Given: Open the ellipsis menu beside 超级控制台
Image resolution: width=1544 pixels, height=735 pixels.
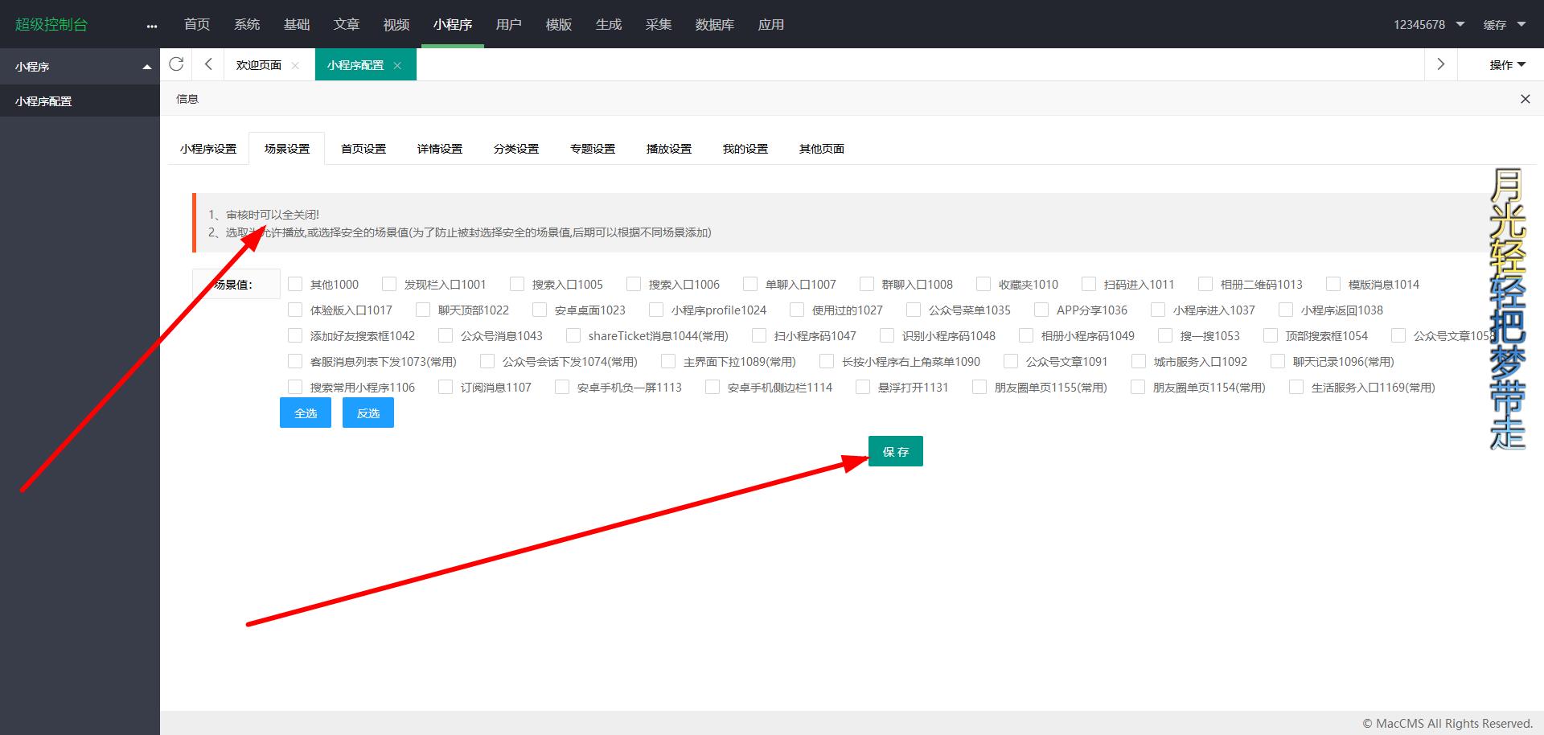Looking at the screenshot, I should [151, 25].
